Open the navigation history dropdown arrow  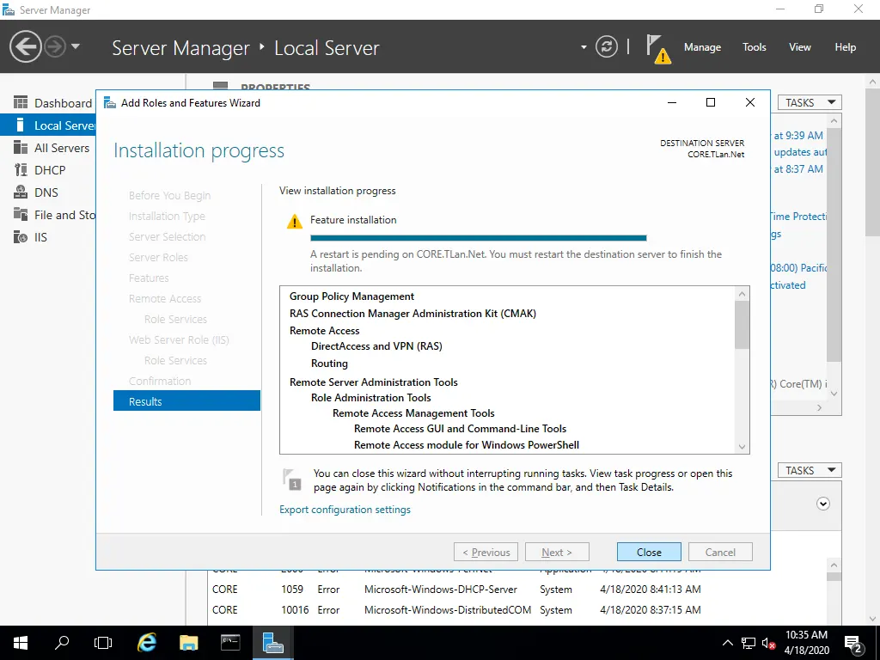coord(76,46)
